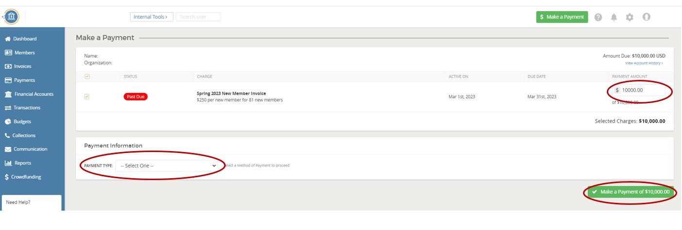Select Transactions from the sidebar
This screenshot has width=682, height=230.
click(x=27, y=107)
